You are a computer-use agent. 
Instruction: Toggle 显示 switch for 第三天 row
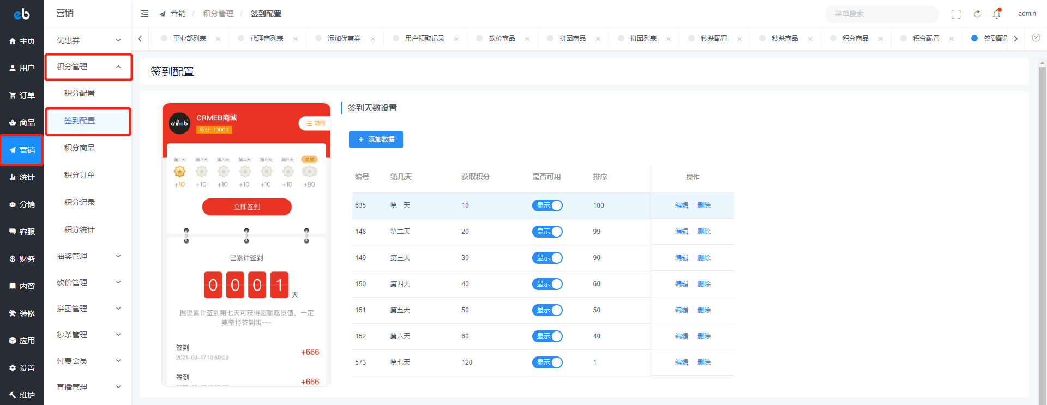(547, 258)
